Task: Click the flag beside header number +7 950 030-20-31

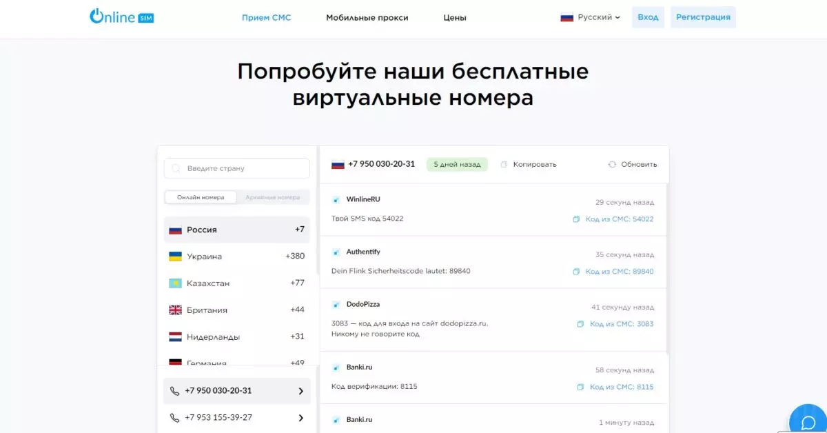Action: (338, 164)
